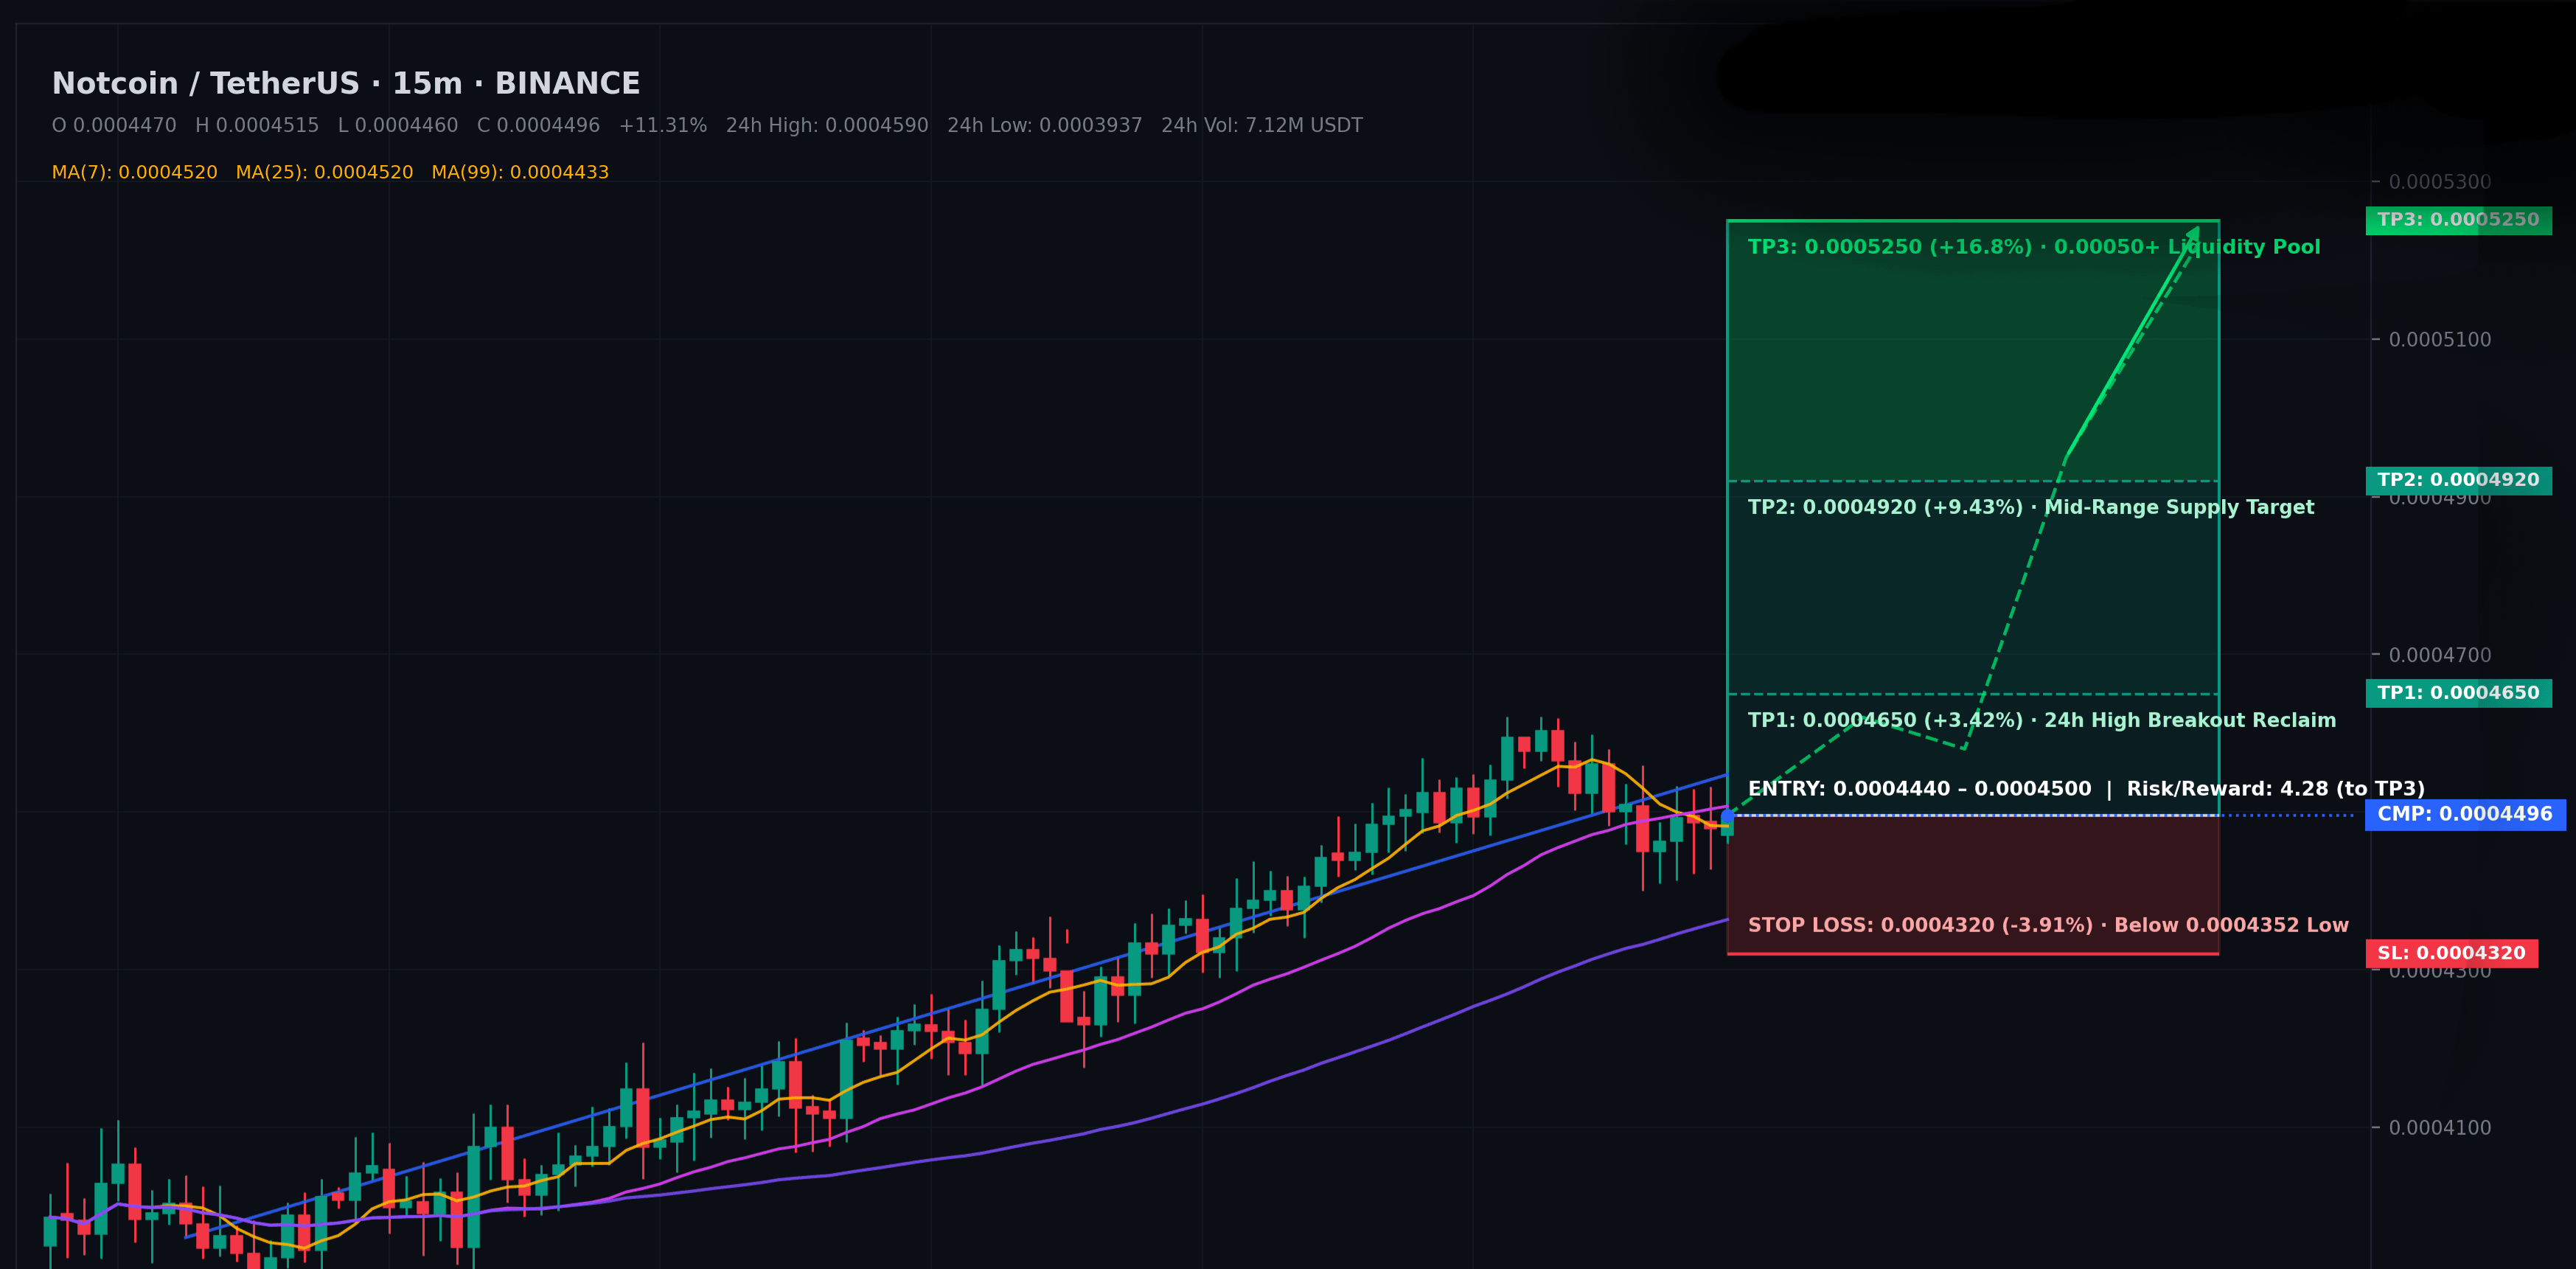
Task: Click the "24h Low: 0.0003937" stat
Action: (1045, 126)
